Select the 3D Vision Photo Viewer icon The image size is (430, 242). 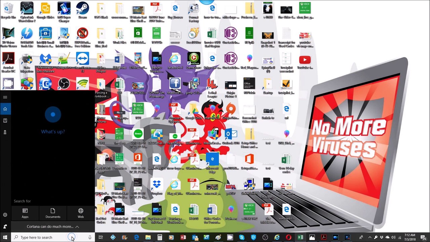(x=8, y=38)
